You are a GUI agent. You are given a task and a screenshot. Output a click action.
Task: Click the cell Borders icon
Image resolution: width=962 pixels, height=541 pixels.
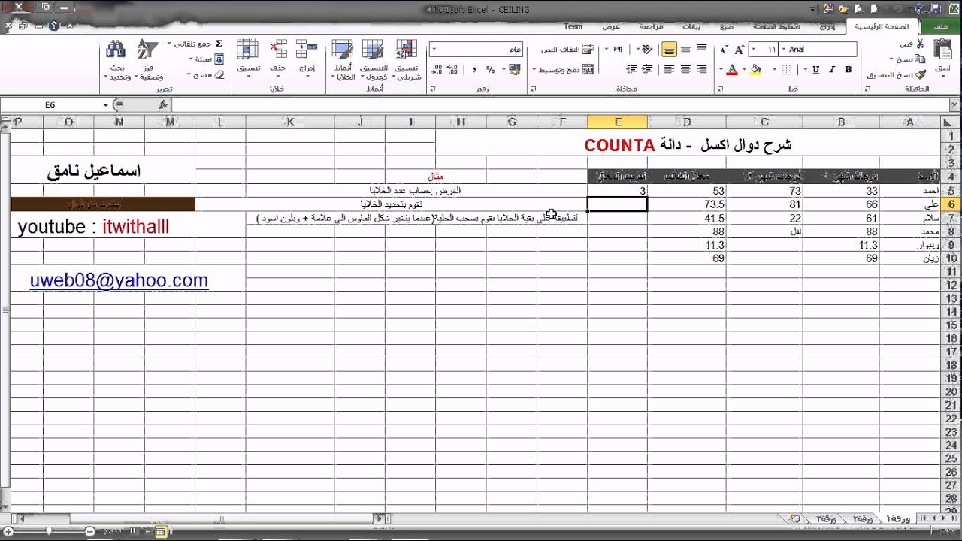(x=787, y=70)
